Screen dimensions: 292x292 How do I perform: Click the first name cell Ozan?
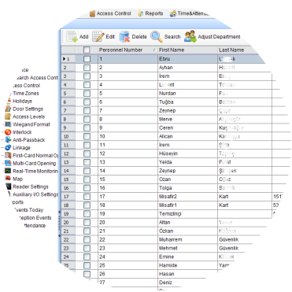click(x=187, y=179)
